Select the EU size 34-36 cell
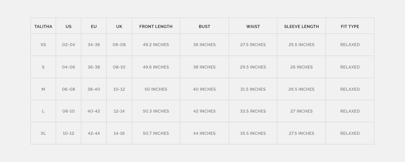The height and width of the screenshot is (162, 405). (x=94, y=45)
